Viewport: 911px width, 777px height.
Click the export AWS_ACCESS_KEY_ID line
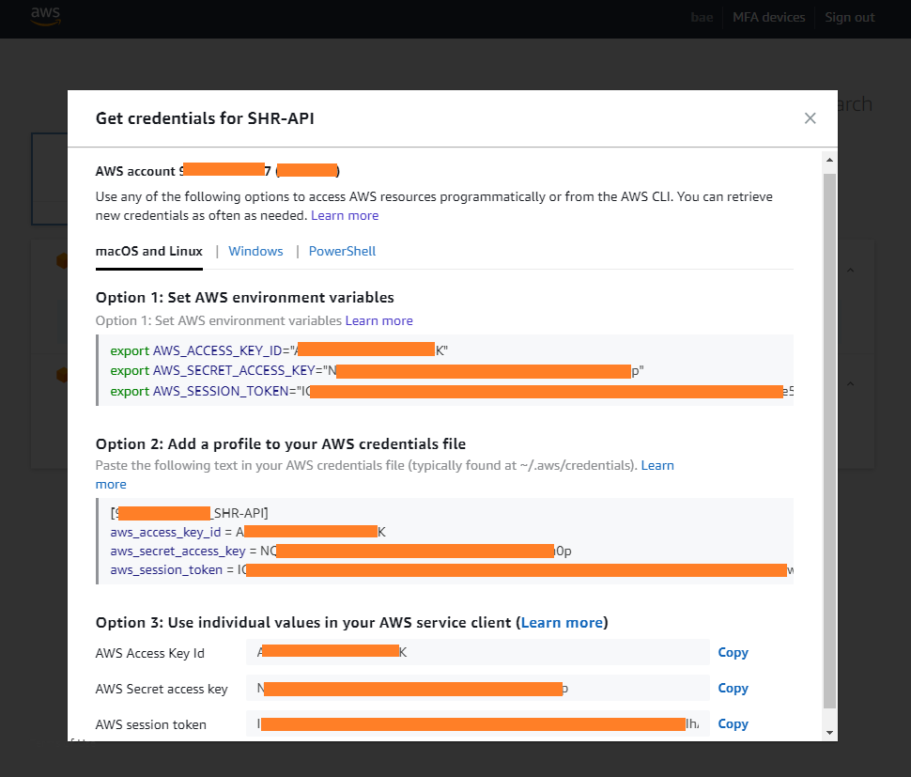coord(279,350)
